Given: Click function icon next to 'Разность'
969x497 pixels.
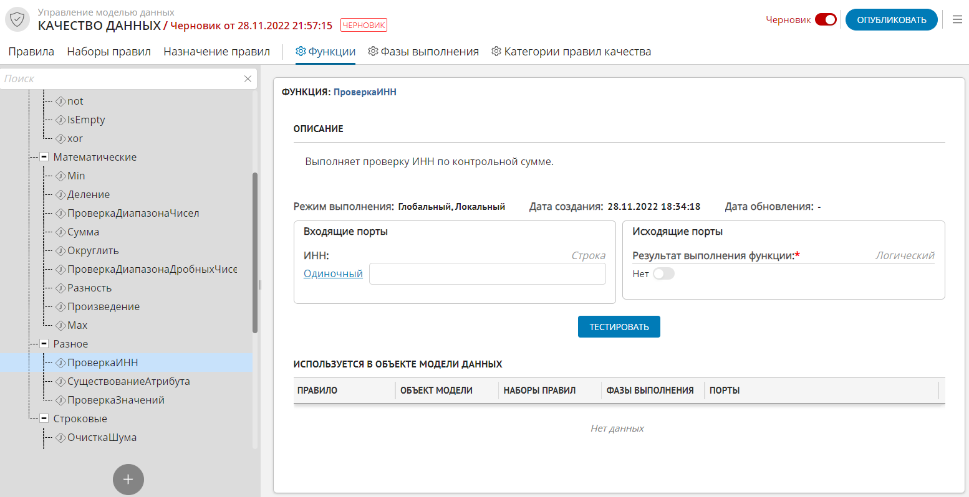Looking at the screenshot, I should pyautogui.click(x=60, y=288).
